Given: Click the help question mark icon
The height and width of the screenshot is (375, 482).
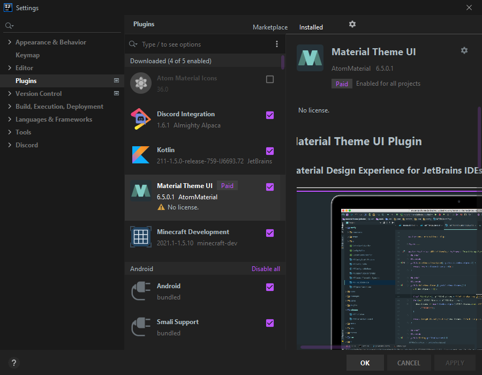Looking at the screenshot, I should pyautogui.click(x=14, y=363).
